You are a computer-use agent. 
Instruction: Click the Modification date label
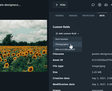point(64,84)
